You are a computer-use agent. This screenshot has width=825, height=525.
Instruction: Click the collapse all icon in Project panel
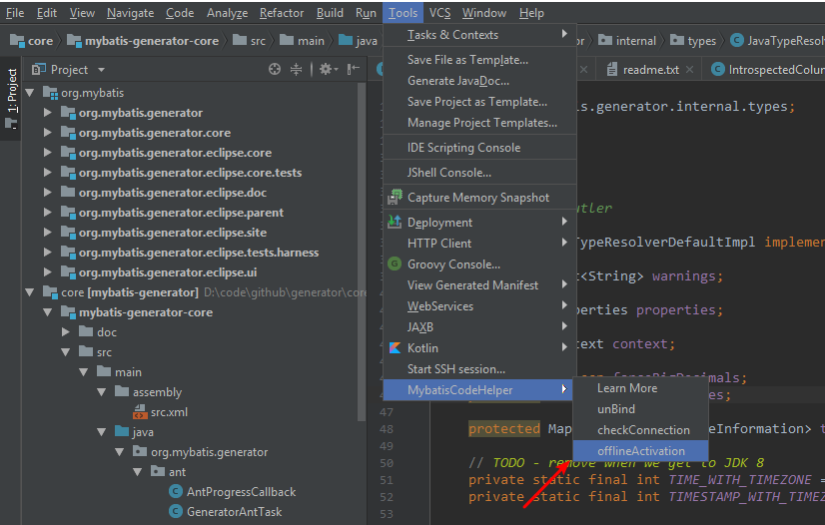point(297,69)
